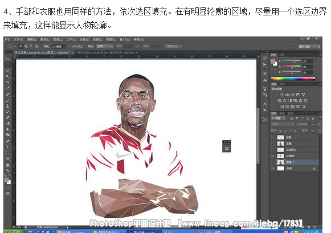Image resolution: width=331 pixels, height=233 pixels.
Task: Open the style dropdown in options bar
Action: pos(105,46)
